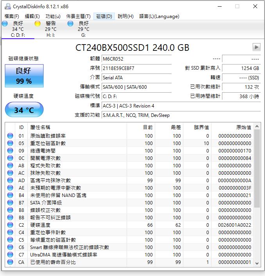Open the 磁碟(D) menu
The width and height of the screenshot is (265, 276).
tap(104, 16)
